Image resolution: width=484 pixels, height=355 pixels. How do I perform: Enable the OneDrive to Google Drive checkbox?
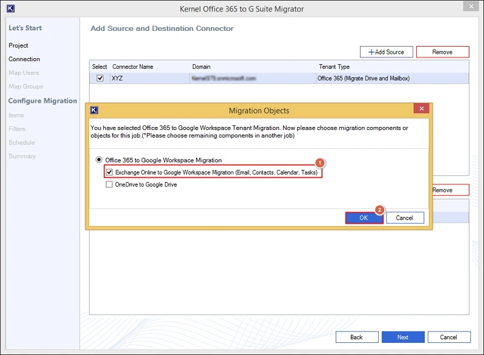(x=109, y=184)
